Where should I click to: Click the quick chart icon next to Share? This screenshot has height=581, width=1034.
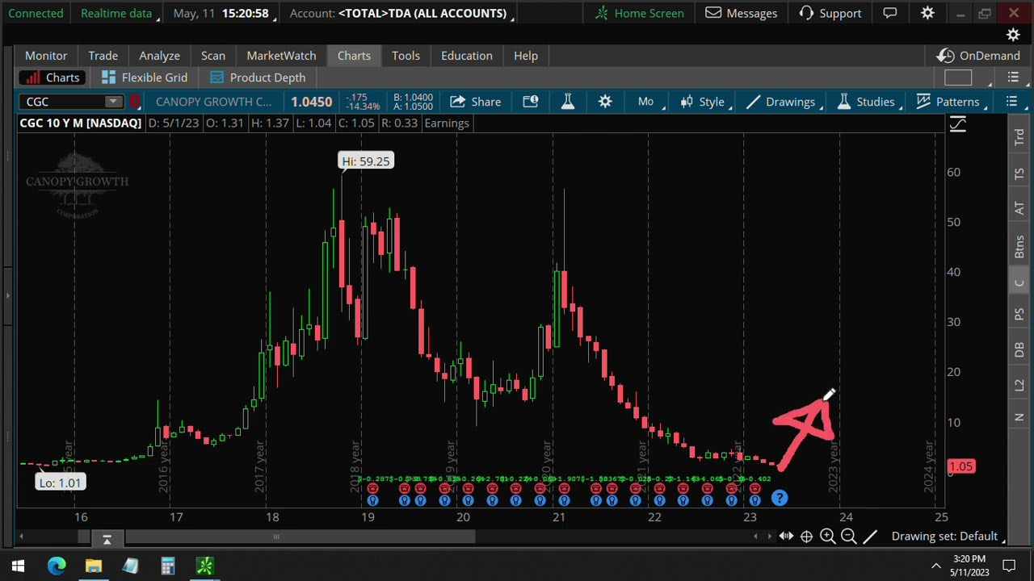click(x=530, y=102)
